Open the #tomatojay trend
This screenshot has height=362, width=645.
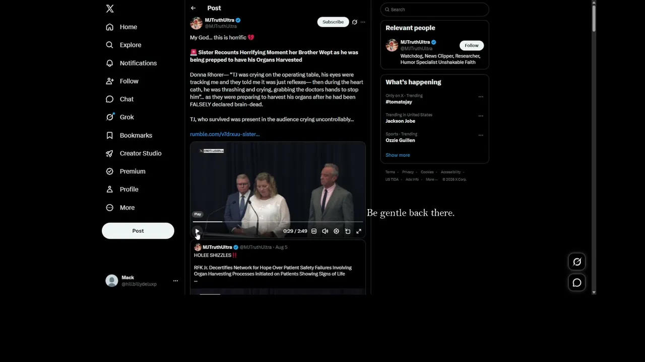[x=399, y=102]
